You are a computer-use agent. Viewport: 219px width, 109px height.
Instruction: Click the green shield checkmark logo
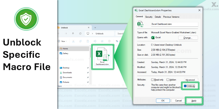[x=26, y=19]
